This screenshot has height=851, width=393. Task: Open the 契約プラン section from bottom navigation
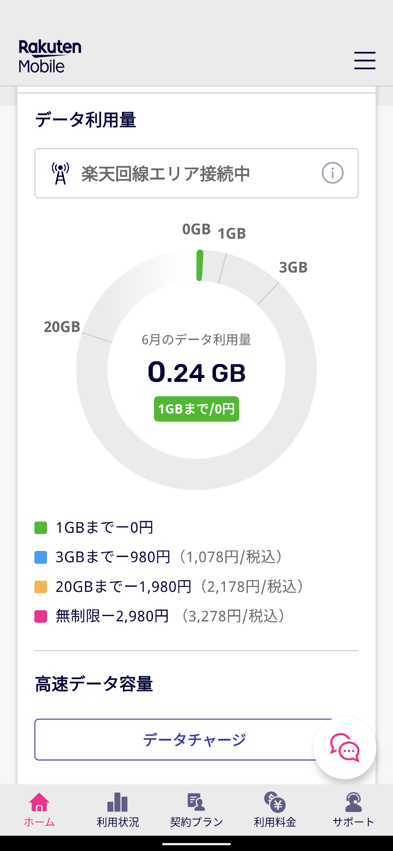coord(196,811)
